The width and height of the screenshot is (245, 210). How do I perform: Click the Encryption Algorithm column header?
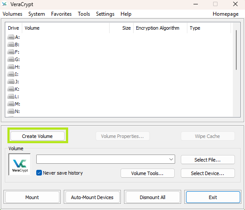pyautogui.click(x=160, y=28)
